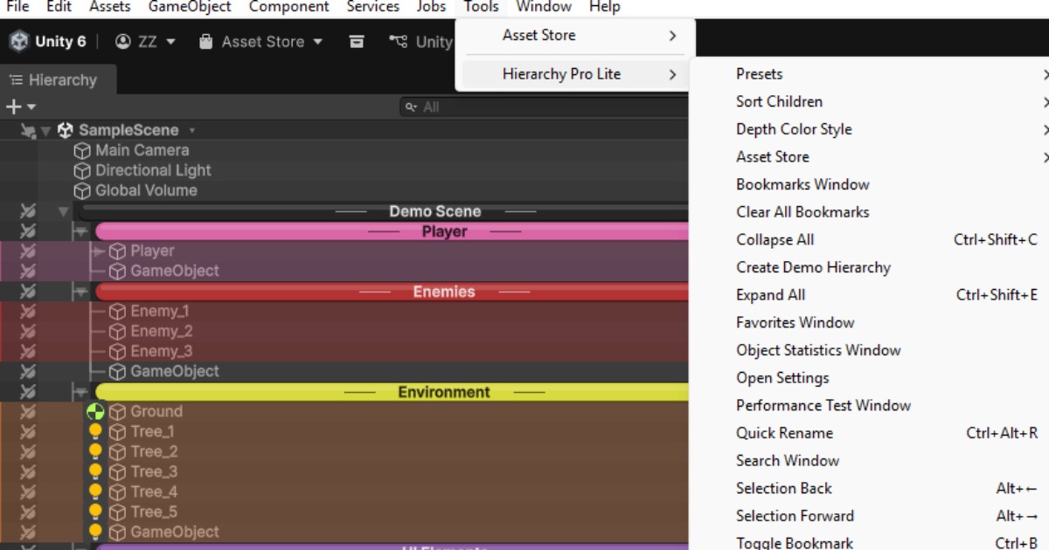This screenshot has width=1049, height=550.
Task: Select the yellow Environment header bar
Action: (x=392, y=392)
